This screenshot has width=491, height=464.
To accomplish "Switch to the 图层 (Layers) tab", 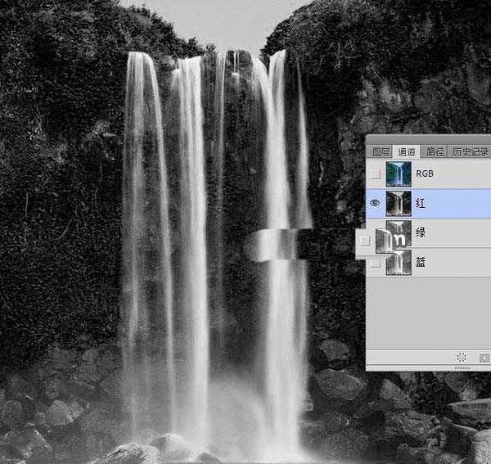I will coord(381,152).
